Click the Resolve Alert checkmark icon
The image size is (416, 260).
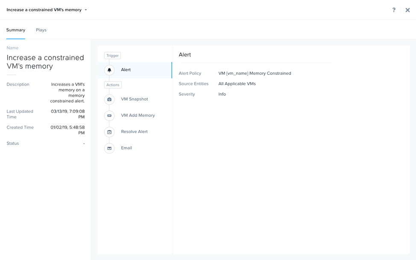[109, 132]
